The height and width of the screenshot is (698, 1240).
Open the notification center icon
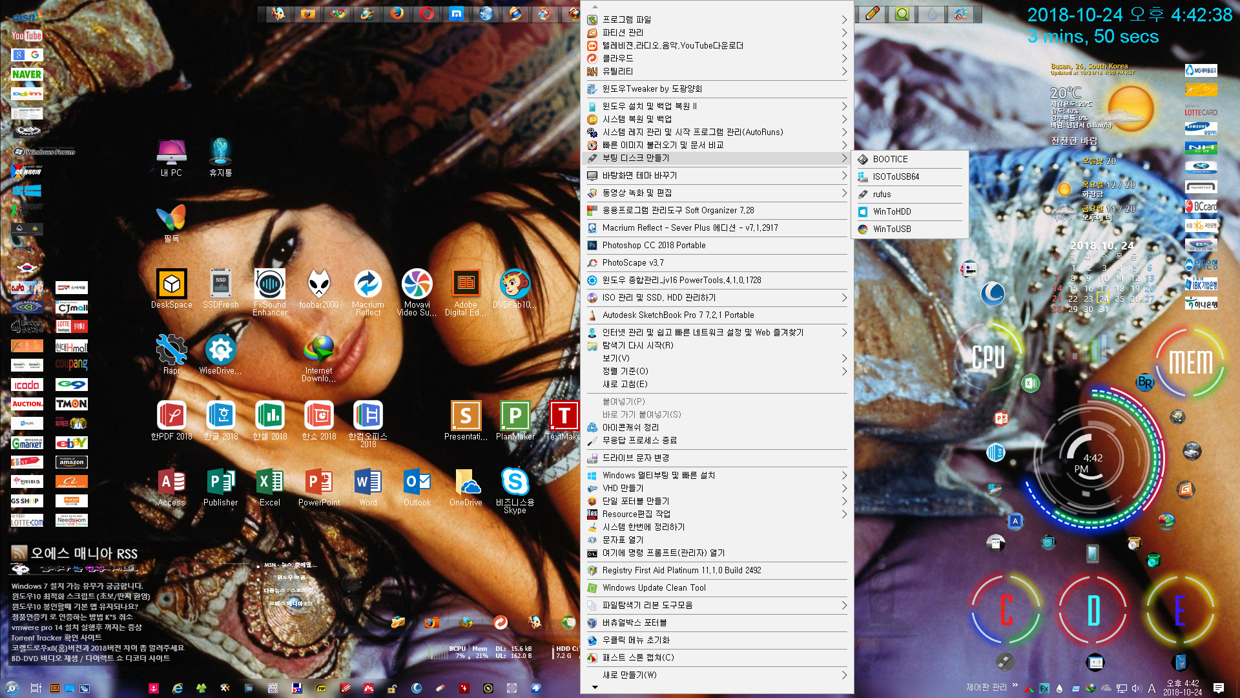1219,688
